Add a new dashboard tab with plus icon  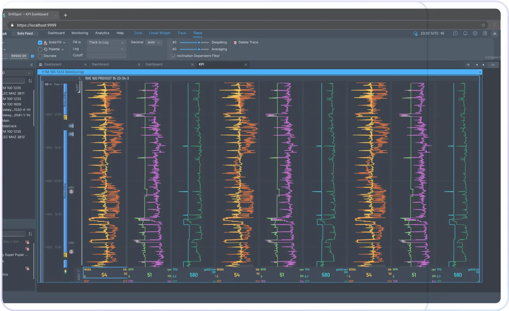[468, 65]
